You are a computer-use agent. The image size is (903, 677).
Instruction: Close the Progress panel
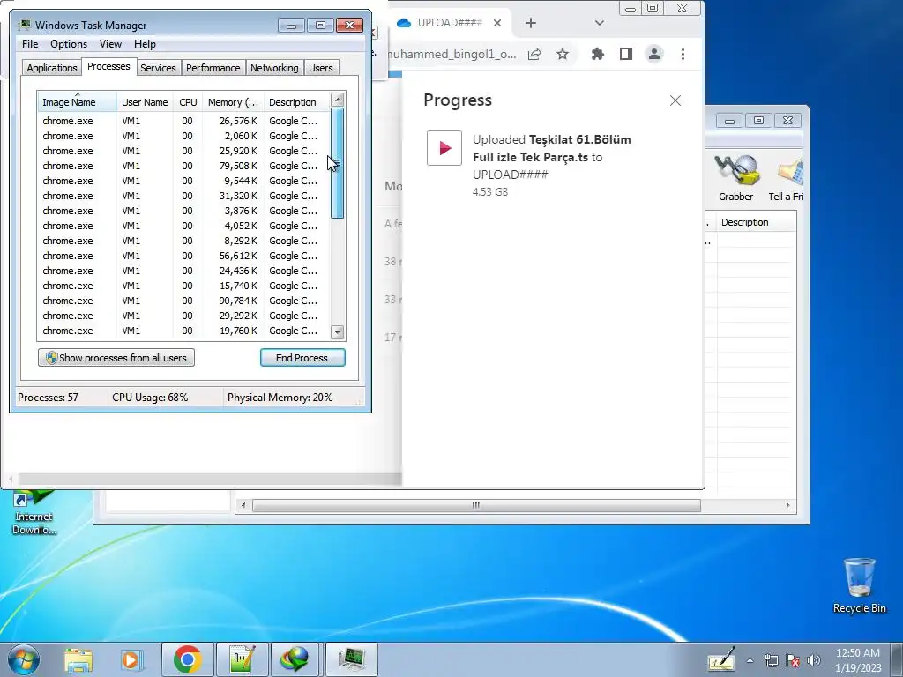(675, 100)
